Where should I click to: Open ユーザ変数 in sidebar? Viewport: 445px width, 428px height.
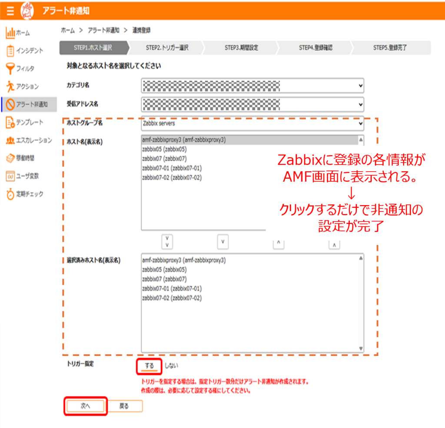click(27, 176)
